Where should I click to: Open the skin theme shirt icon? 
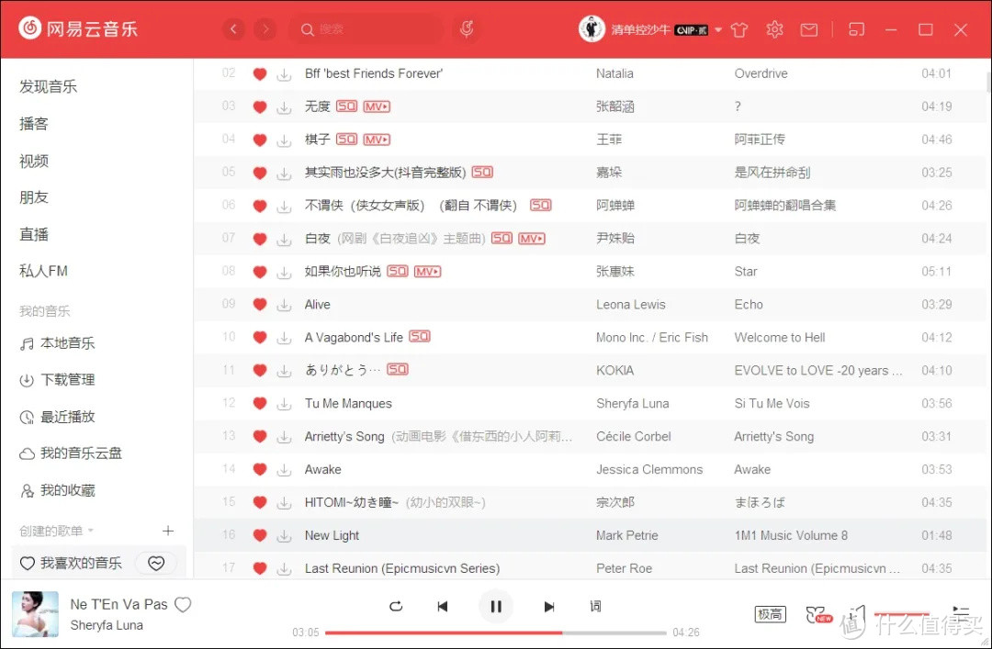(738, 29)
